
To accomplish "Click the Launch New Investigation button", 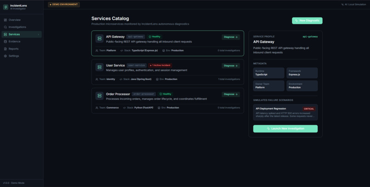I will (285, 129).
